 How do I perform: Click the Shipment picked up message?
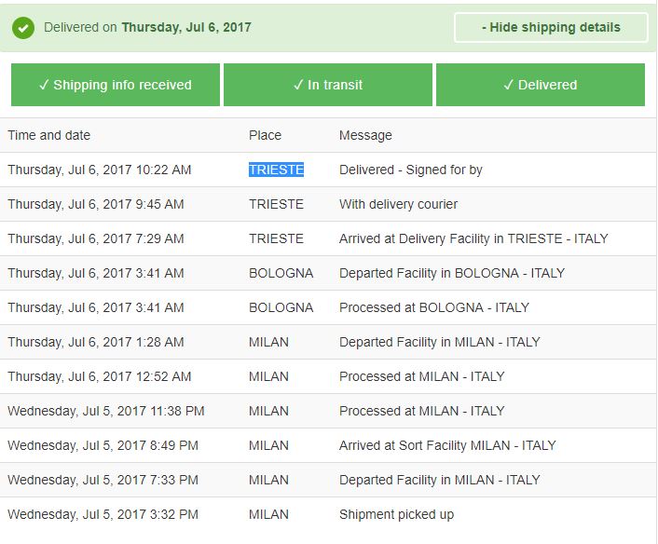tap(396, 514)
